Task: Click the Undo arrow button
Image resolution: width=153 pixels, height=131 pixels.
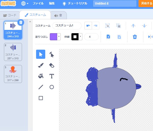Action: [88, 26]
